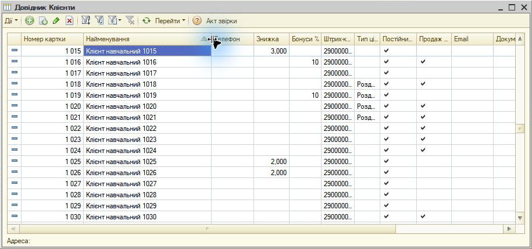The height and width of the screenshot is (249, 532).
Task: Sort by Найменування column header
Action: click(x=147, y=39)
